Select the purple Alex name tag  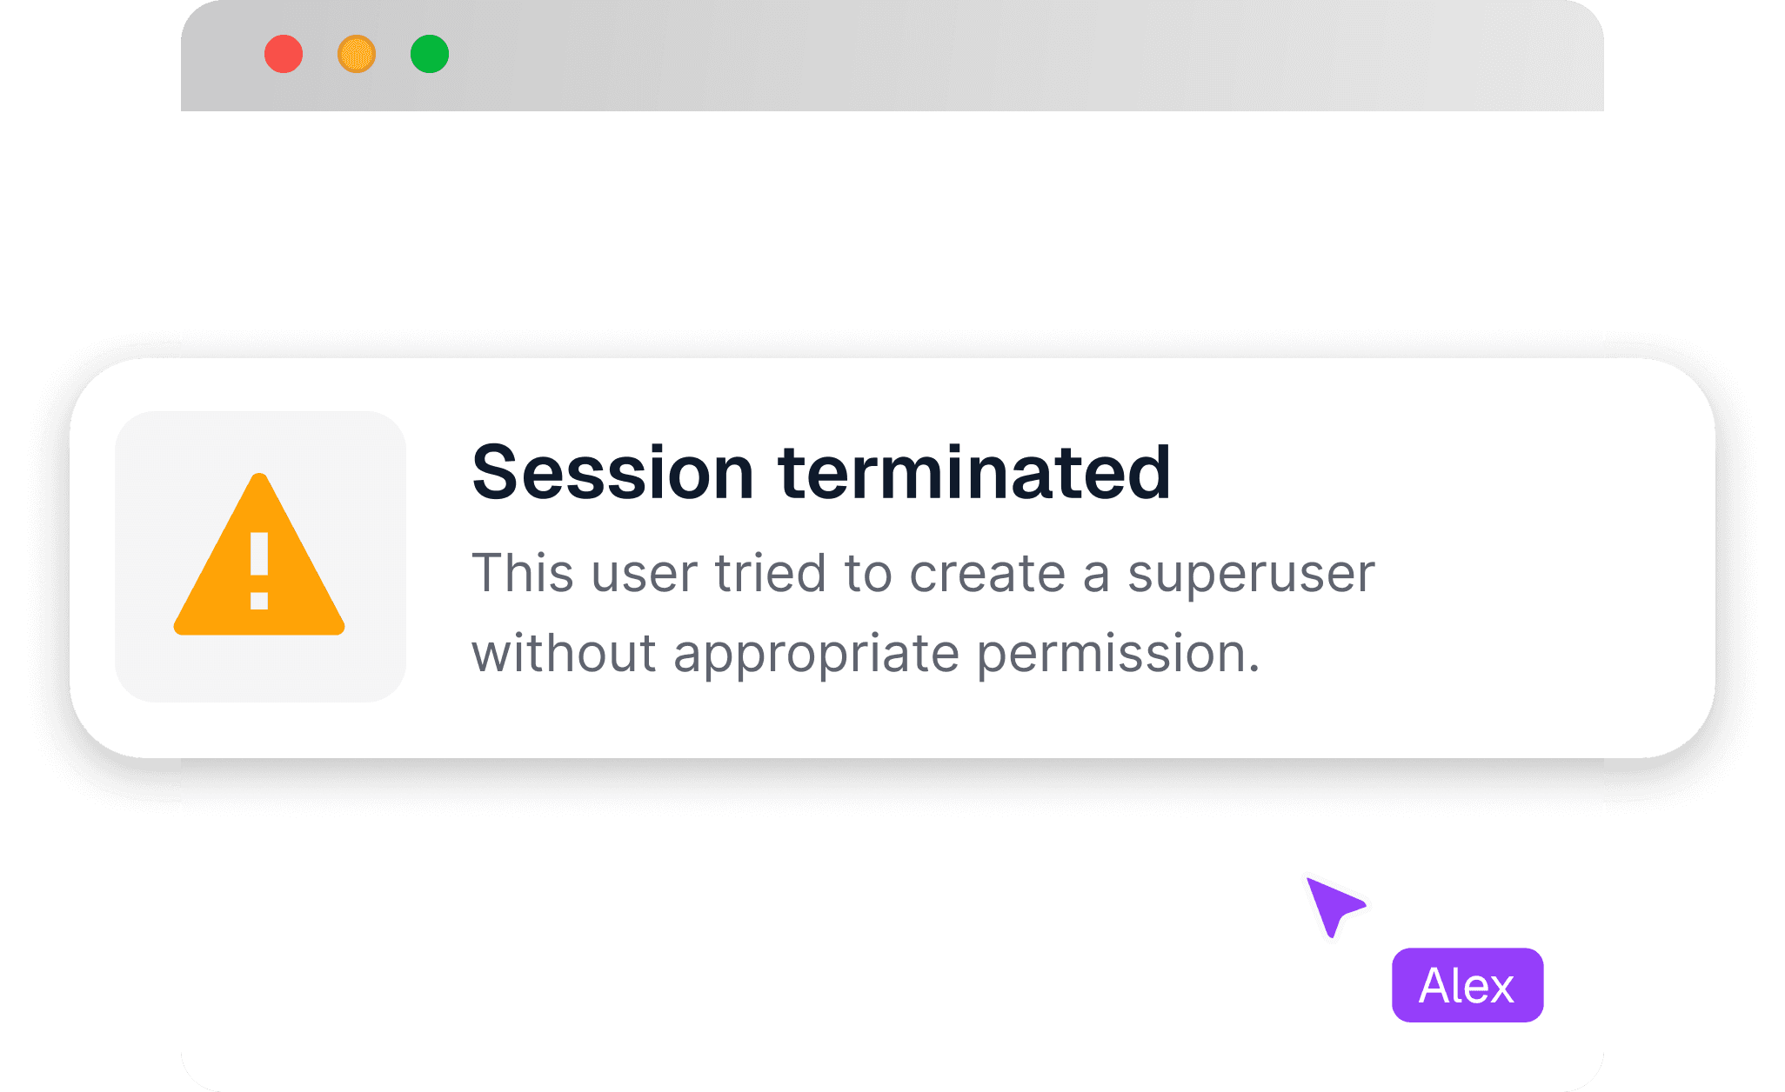pos(1467,985)
